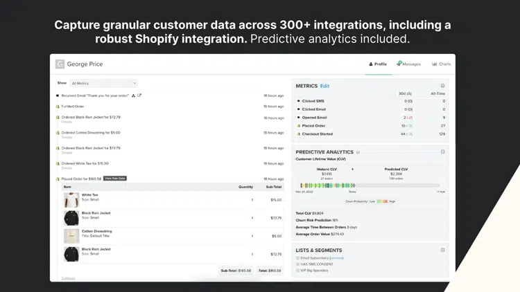520x292 pixels.
Task: Open the All Metrics show dropdown
Action: tap(103, 84)
